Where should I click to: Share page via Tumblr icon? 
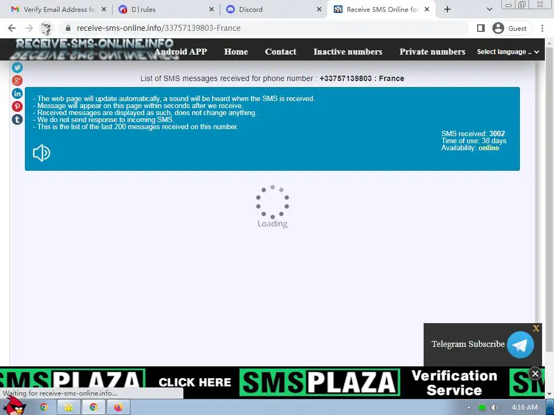(17, 119)
